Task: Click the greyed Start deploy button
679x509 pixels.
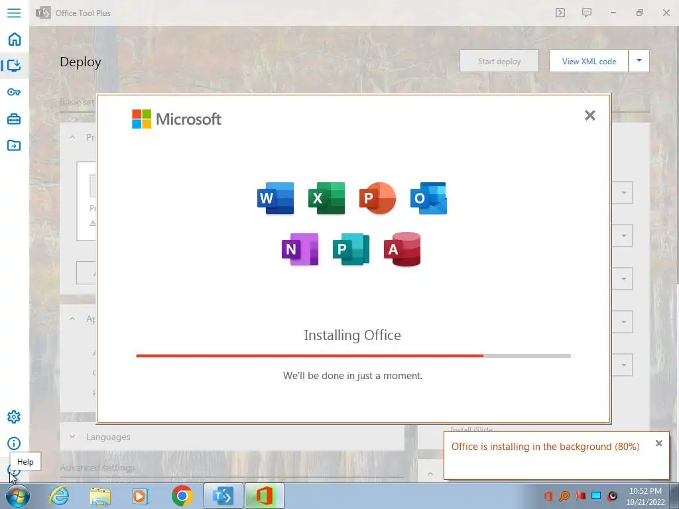Action: click(x=499, y=61)
